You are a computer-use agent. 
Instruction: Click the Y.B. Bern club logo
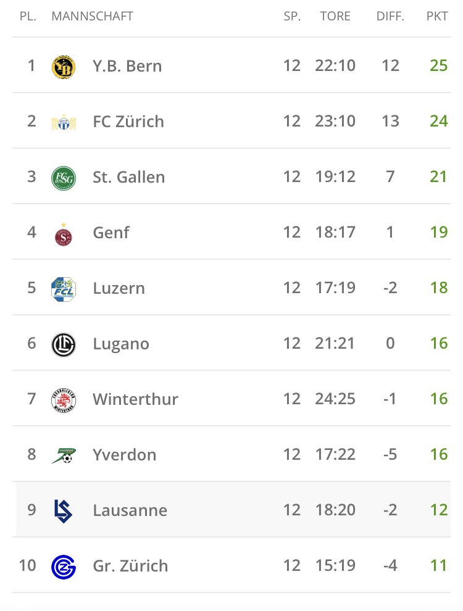pyautogui.click(x=63, y=66)
